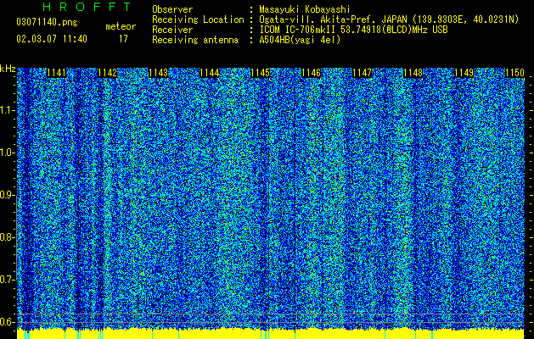Click the 0.6 frequency axis label
This screenshot has height=339, width=534.
(7, 322)
